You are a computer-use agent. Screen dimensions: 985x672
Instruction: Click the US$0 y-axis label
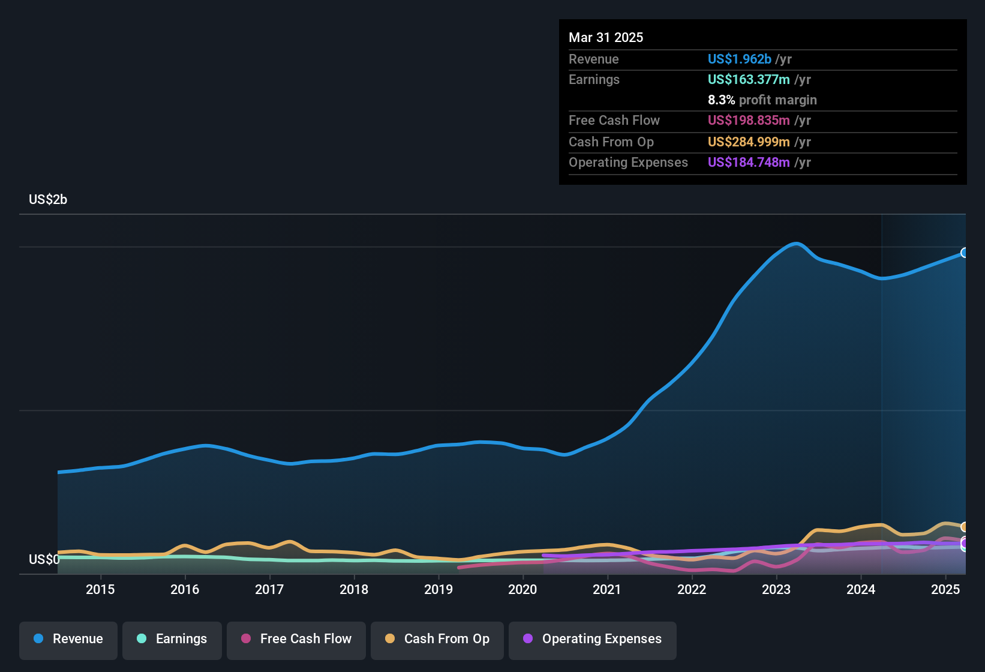point(44,560)
